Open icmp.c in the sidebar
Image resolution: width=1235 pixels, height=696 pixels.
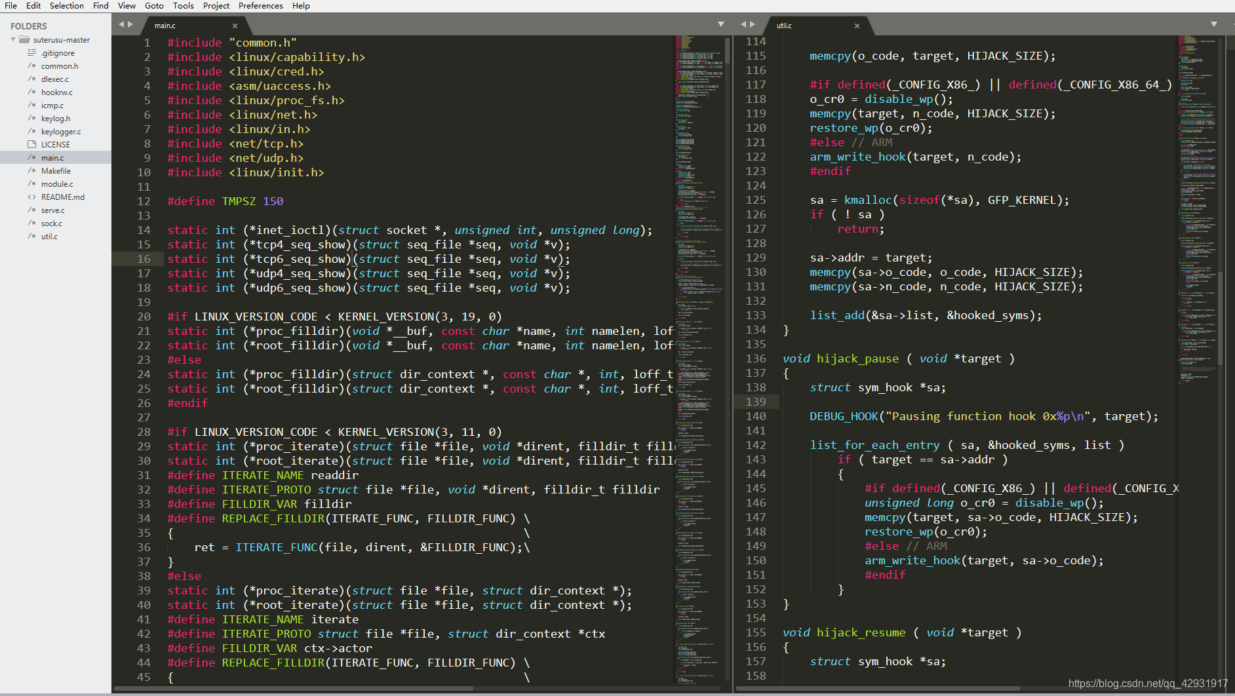[52, 106]
